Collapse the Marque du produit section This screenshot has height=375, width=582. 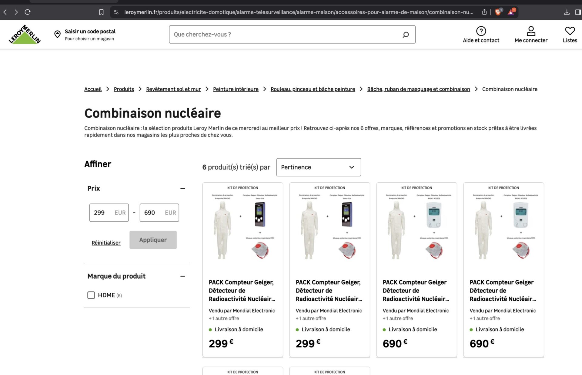pos(182,276)
